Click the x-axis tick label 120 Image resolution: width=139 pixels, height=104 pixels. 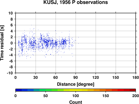click(96, 77)
